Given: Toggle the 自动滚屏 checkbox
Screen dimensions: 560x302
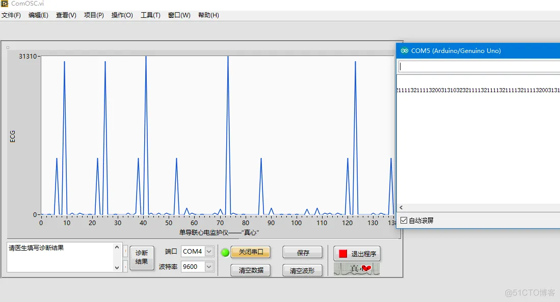Looking at the screenshot, I should click(x=404, y=220).
